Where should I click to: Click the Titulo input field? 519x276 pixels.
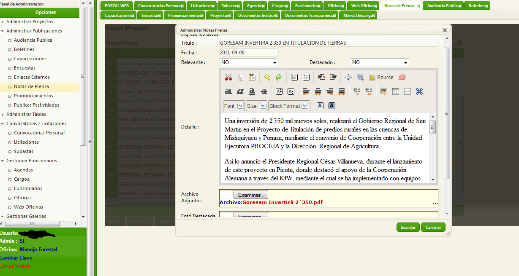pos(328,43)
